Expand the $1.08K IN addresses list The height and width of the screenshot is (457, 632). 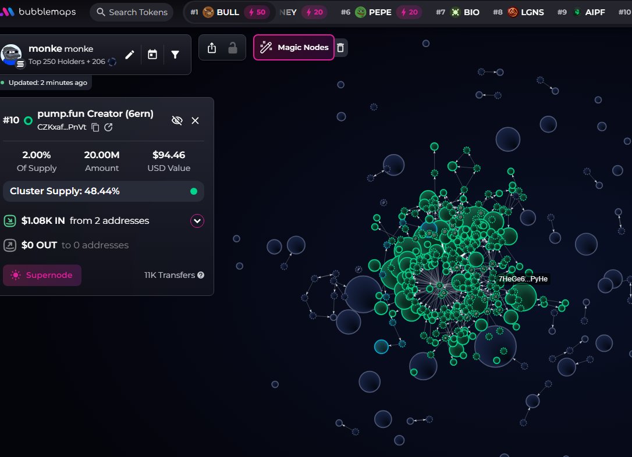(x=197, y=221)
